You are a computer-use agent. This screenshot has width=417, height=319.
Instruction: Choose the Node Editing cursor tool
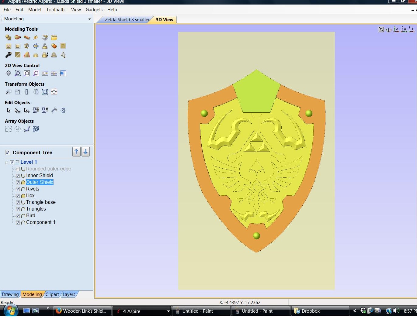coord(18,110)
